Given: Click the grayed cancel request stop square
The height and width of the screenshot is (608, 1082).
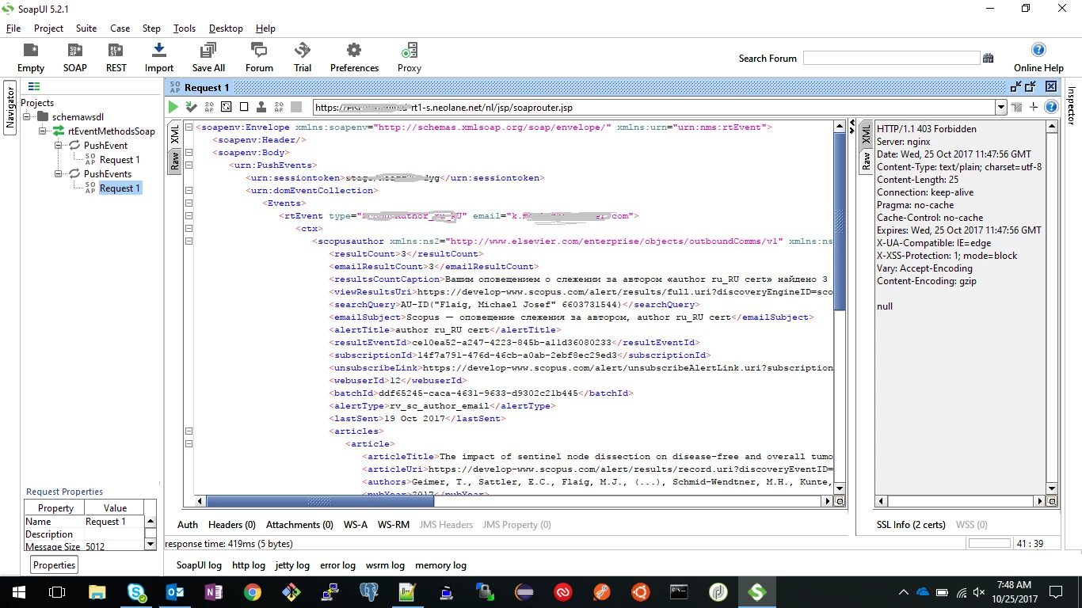Looking at the screenshot, I should point(296,107).
